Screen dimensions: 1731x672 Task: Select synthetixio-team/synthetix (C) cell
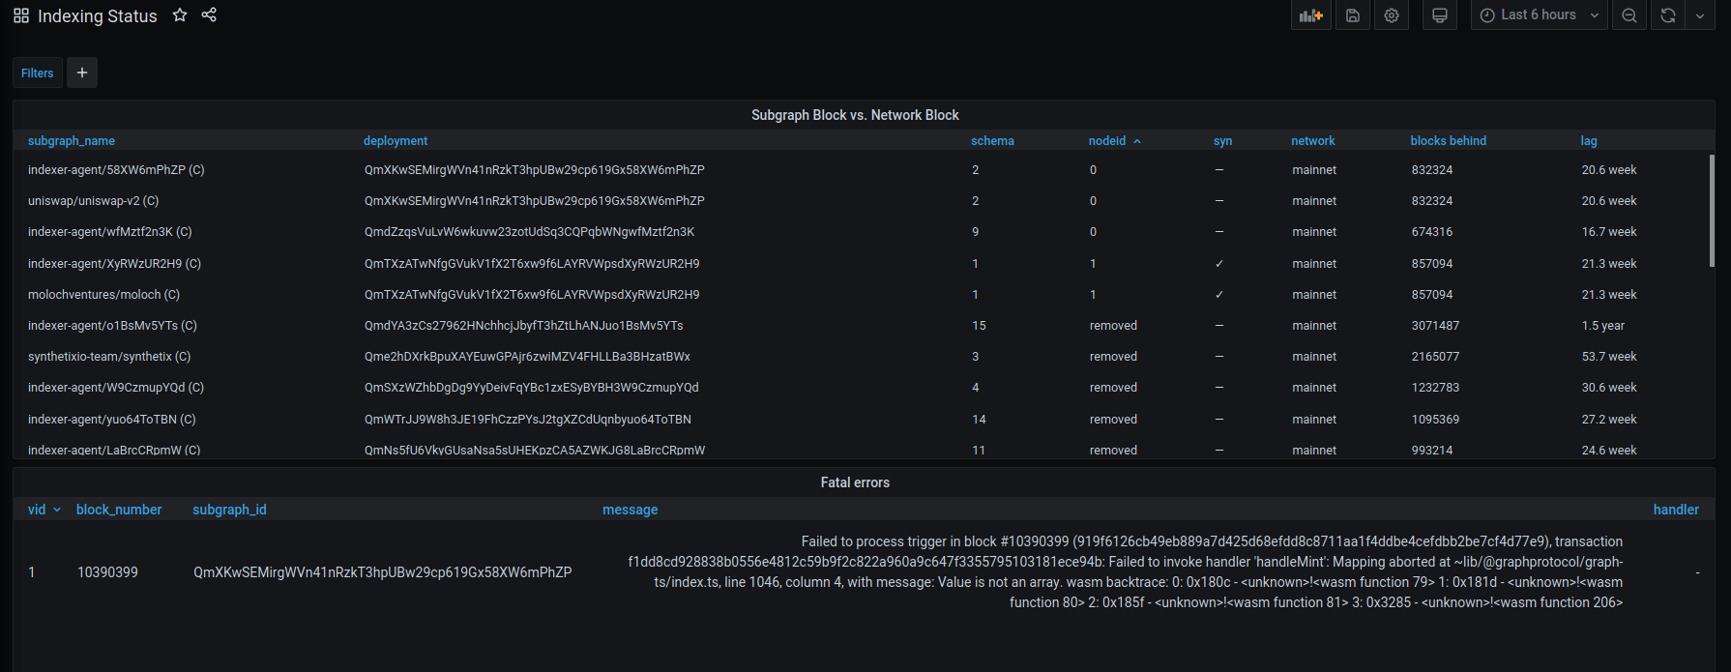[x=109, y=357]
